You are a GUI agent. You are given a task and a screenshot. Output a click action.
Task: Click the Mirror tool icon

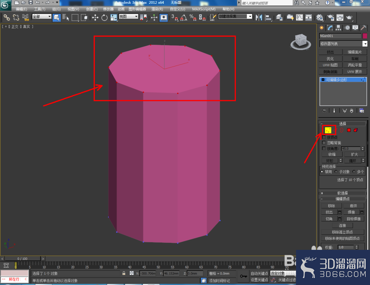(259, 17)
